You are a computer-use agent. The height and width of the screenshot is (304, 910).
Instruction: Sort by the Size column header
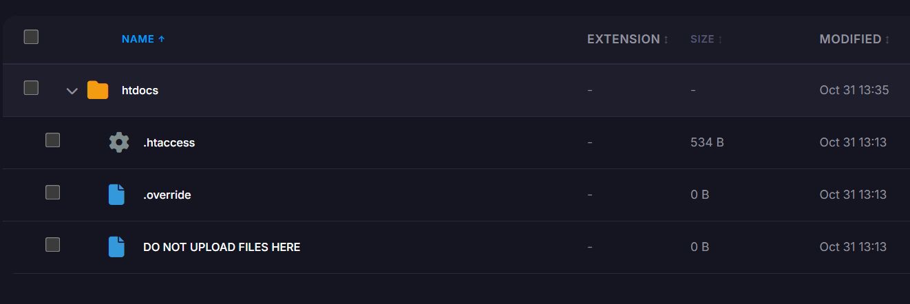(x=702, y=39)
